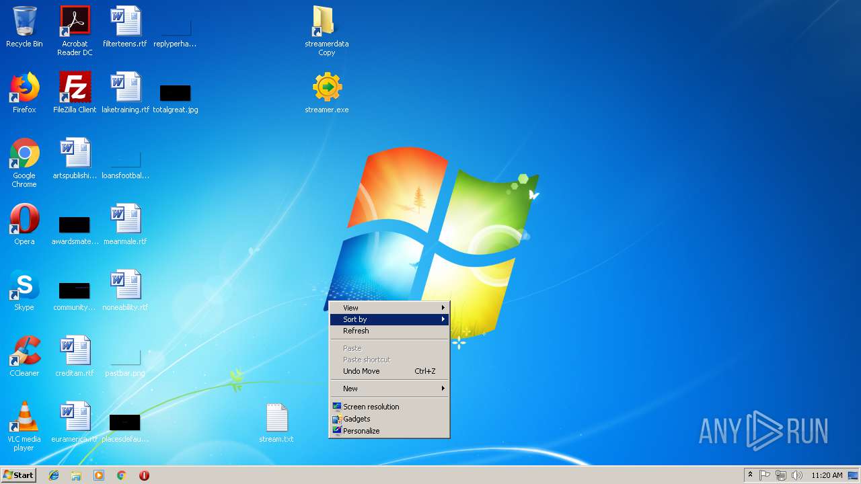Open Screen resolution settings
The width and height of the screenshot is (861, 484).
pyautogui.click(x=389, y=407)
